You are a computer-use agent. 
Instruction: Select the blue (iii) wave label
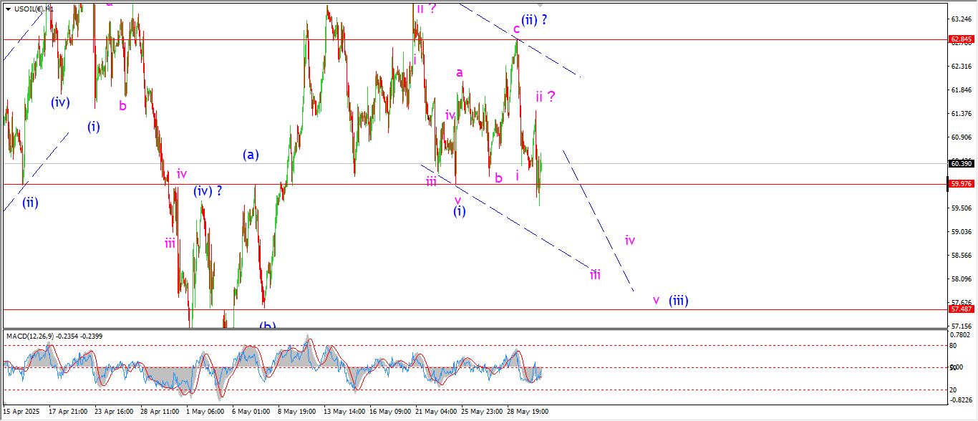click(679, 301)
